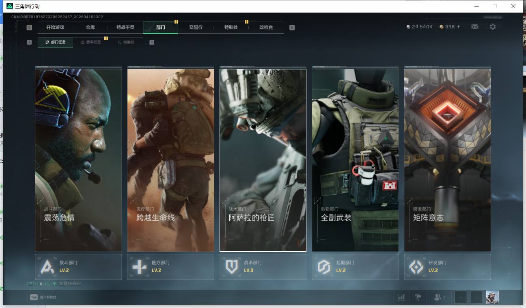The image size is (526, 308).
Task: Click the gold coin 338 balance
Action: coord(447,27)
